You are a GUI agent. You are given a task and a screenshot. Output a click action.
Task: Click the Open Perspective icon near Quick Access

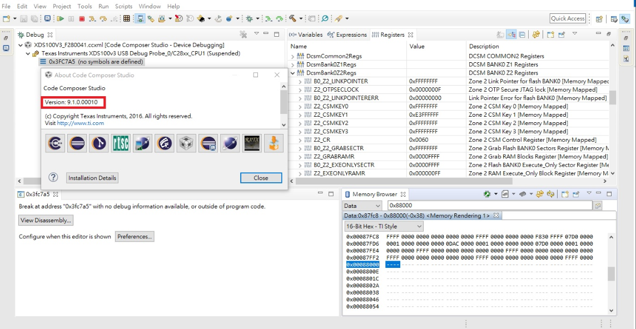point(599,19)
